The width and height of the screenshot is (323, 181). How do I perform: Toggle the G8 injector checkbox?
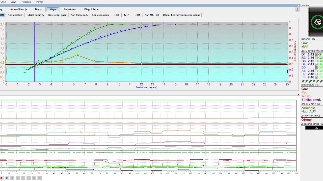(x=316, y=77)
